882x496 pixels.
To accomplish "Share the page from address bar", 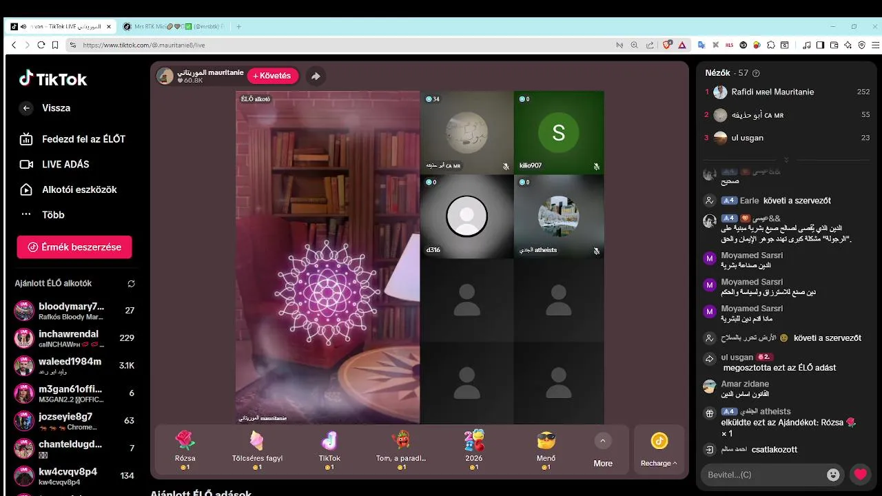I will [649, 45].
